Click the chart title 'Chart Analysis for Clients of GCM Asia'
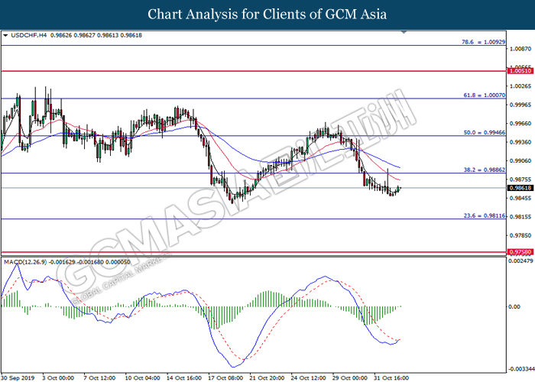This screenshot has height=382, width=535. [x=267, y=14]
